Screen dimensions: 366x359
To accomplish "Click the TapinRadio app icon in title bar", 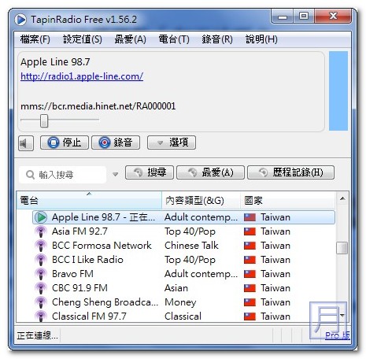I will [x=20, y=20].
